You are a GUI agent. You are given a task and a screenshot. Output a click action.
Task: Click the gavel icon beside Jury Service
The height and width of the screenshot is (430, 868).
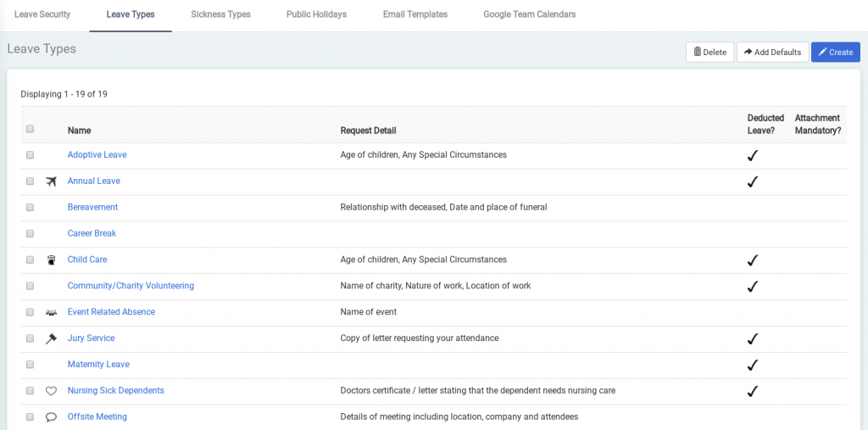tap(51, 338)
